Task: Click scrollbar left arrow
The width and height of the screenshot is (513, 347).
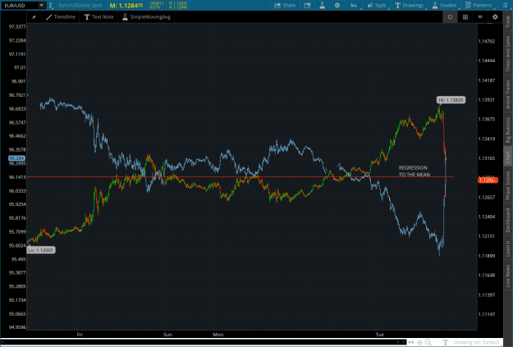Action: coord(398,342)
